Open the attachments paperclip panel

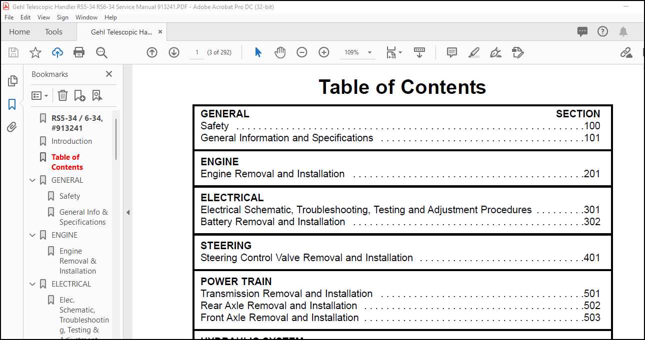pos(12,127)
